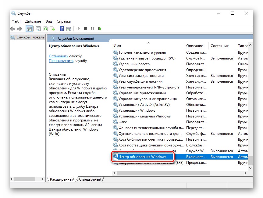
Task: Click description Оптимизи... of Управление уровнями хранилища
Action: click(196, 99)
